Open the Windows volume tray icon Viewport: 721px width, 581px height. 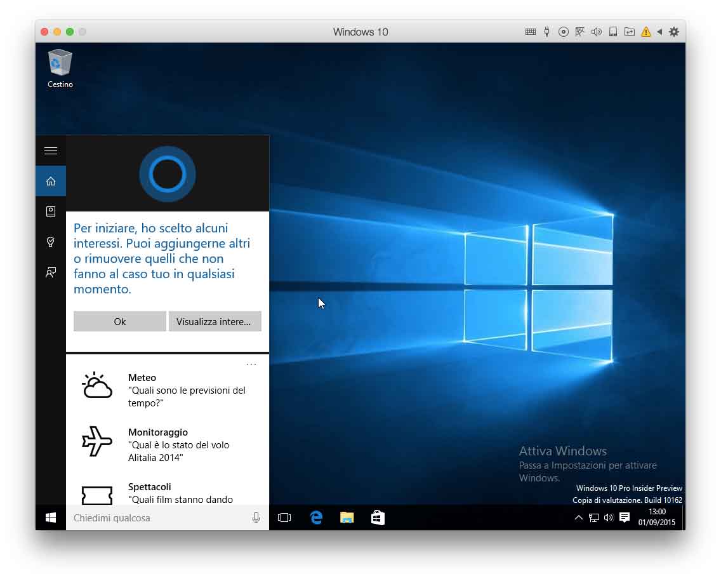(609, 518)
